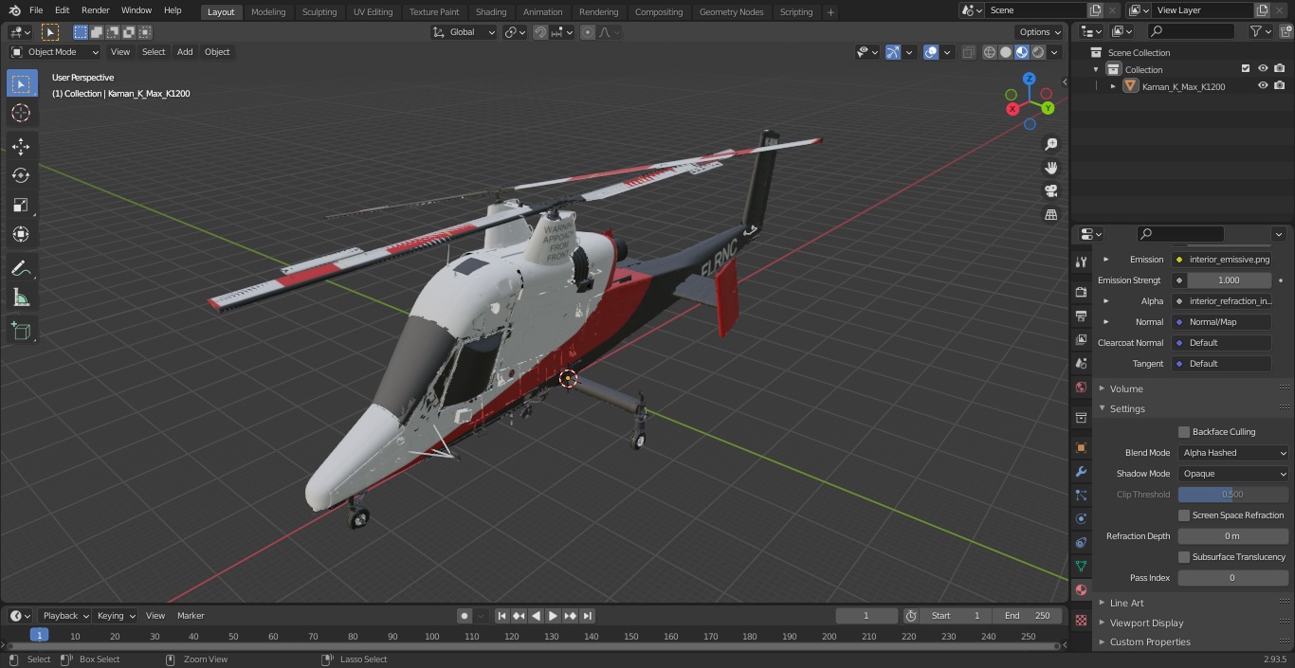Open the Object Mode dropdown
The height and width of the screenshot is (668, 1295).
coord(55,52)
